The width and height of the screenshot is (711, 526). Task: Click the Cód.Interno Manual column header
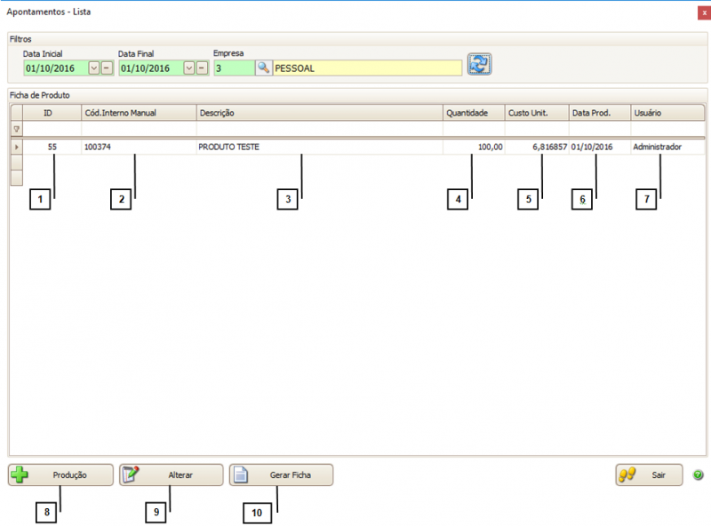138,113
